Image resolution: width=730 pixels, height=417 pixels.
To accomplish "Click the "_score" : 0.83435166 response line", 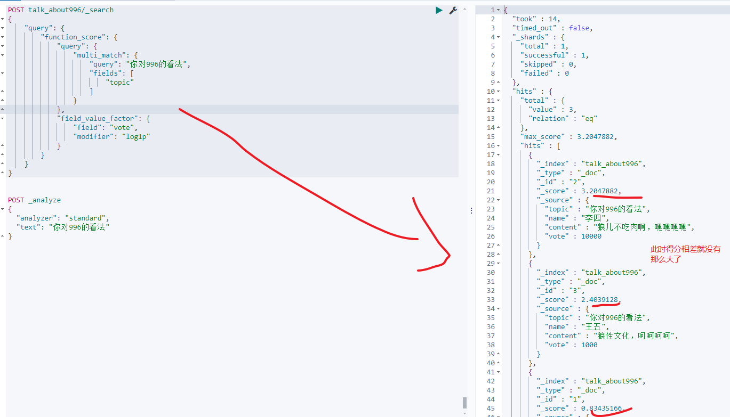I will pyautogui.click(x=581, y=408).
